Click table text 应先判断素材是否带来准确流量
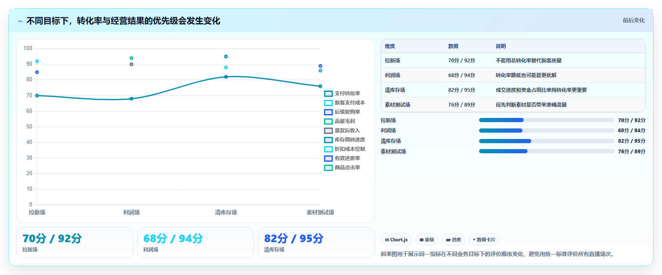The width and height of the screenshot is (662, 275). pos(531,105)
